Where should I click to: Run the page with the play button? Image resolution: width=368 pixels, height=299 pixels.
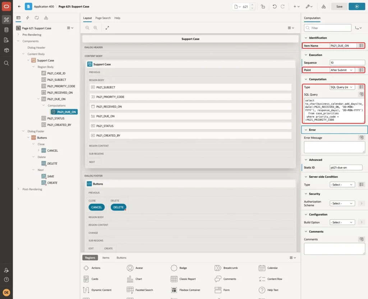357,6
